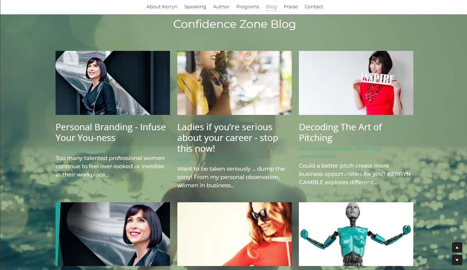Open 'Ladies if you're serious' post title
Image resolution: width=467 pixels, height=270 pixels.
[x=228, y=138]
